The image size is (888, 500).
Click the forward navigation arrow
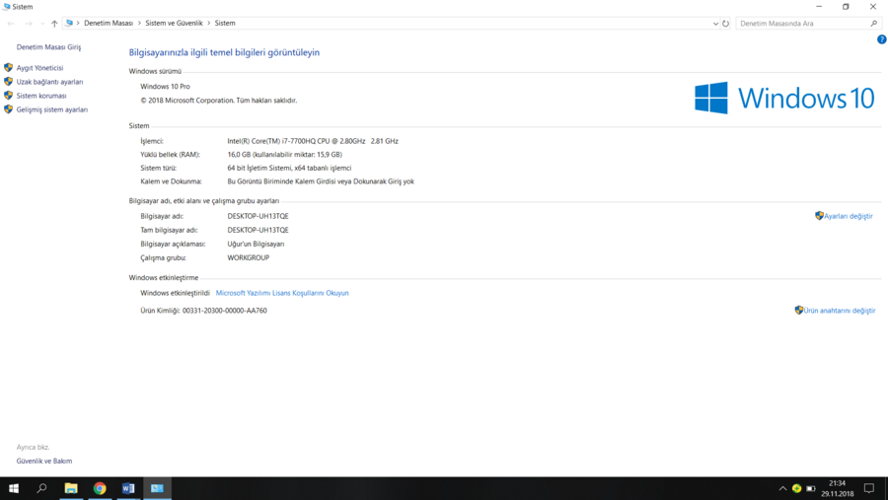tap(29, 24)
